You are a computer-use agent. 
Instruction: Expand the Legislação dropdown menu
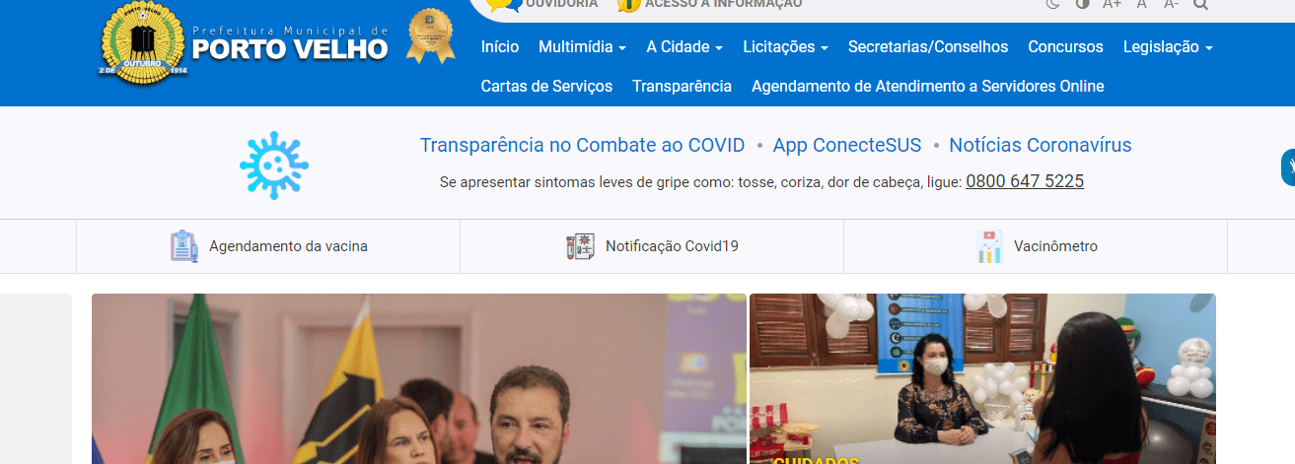point(1168,46)
